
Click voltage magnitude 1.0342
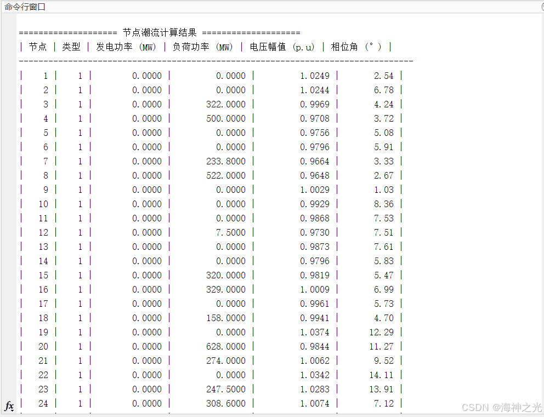(x=315, y=375)
